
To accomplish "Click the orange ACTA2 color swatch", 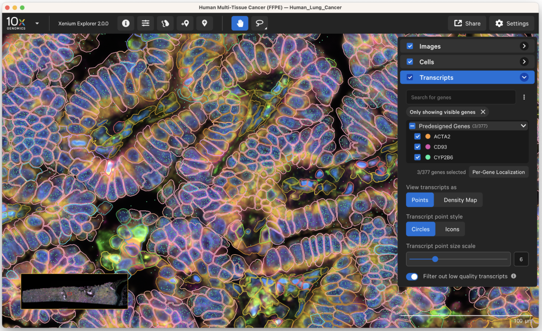I will pos(428,136).
